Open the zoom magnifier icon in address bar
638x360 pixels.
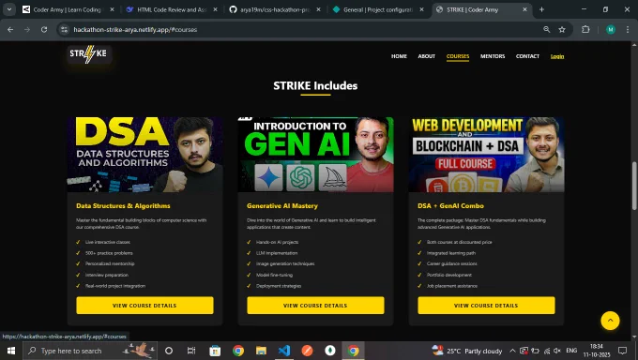pyautogui.click(x=546, y=29)
